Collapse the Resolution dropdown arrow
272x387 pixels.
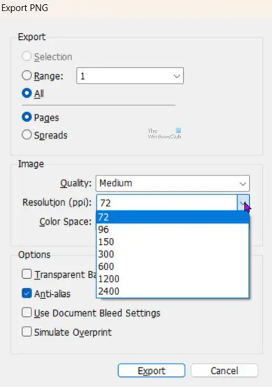point(243,203)
